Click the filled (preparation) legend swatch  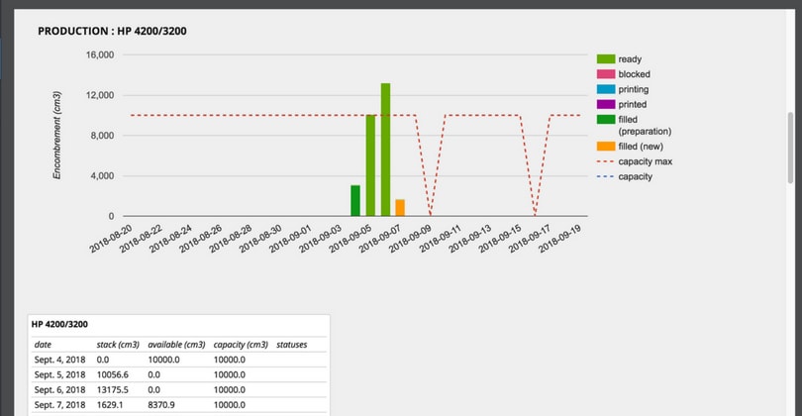coord(606,119)
